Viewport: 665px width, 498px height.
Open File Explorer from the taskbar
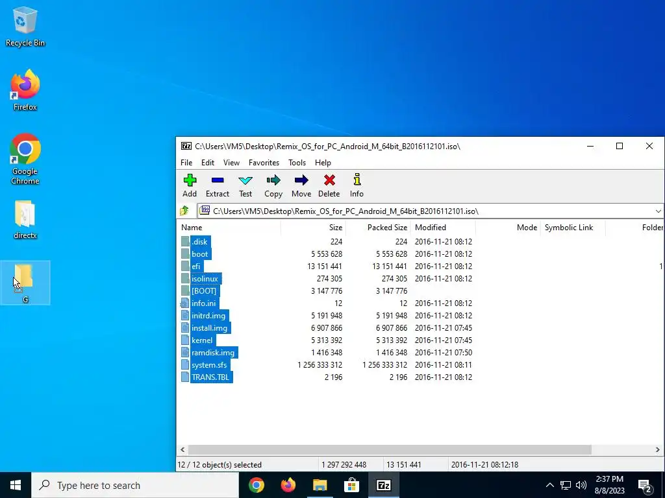pyautogui.click(x=320, y=485)
